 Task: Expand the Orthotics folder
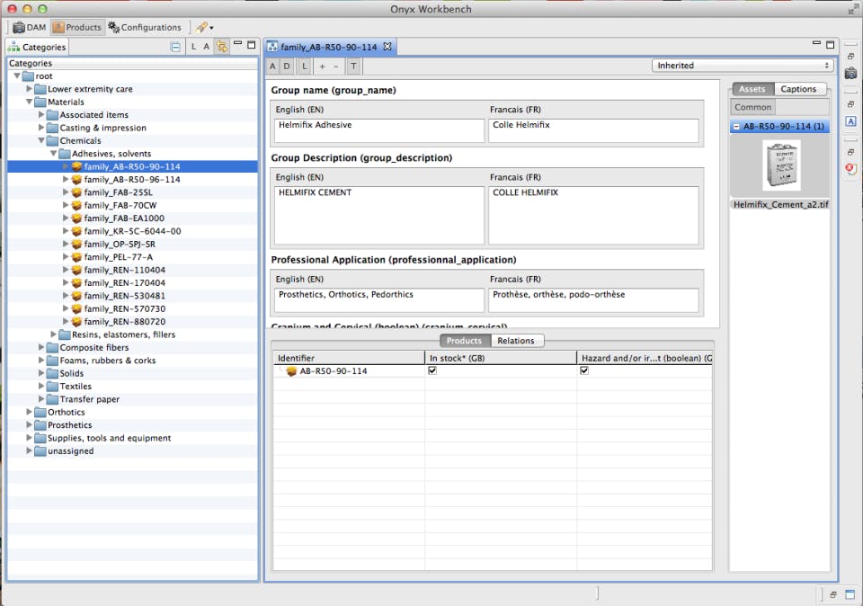tap(29, 412)
